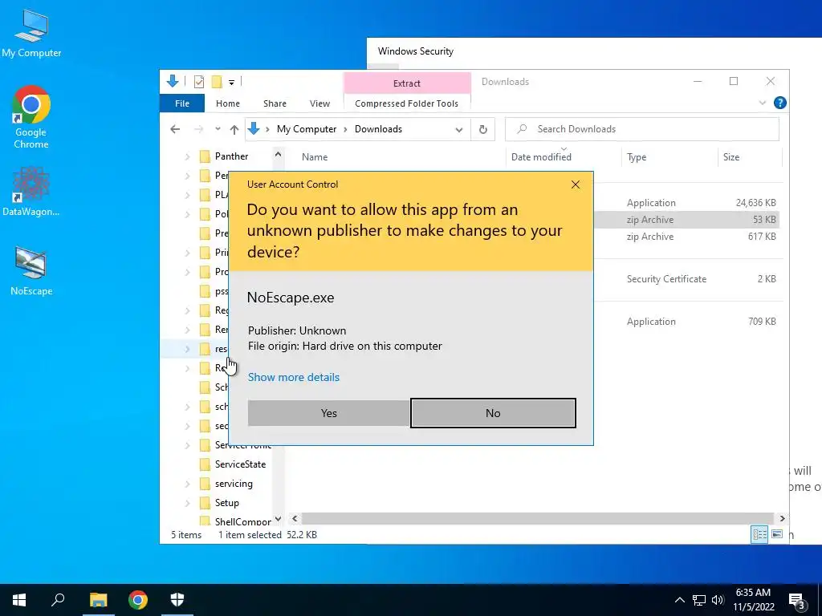The image size is (822, 616).
Task: Switch to the View ribbon tab
Action: tap(319, 103)
